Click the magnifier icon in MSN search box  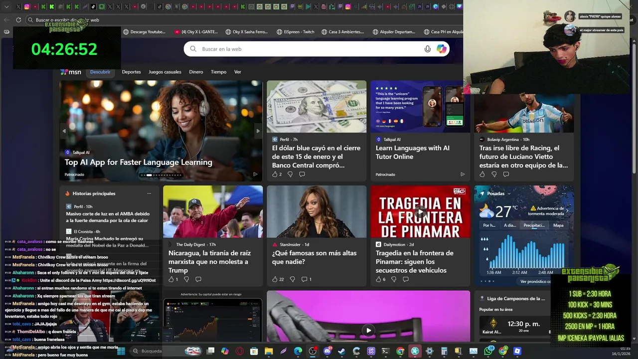pos(193,49)
